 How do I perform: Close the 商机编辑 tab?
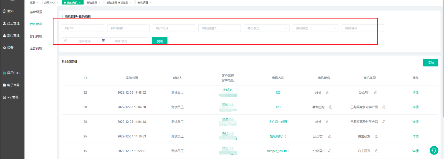151,3
